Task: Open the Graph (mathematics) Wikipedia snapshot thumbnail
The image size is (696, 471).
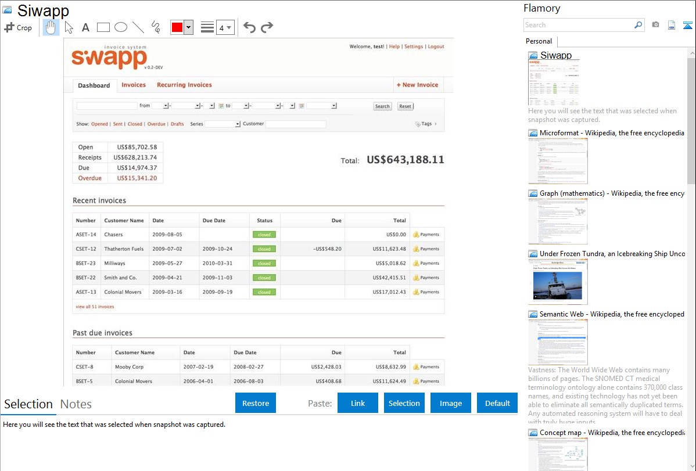Action: (558, 221)
